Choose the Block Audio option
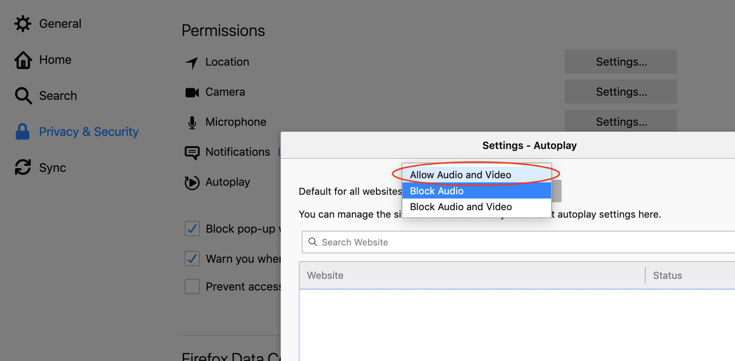 [x=476, y=191]
